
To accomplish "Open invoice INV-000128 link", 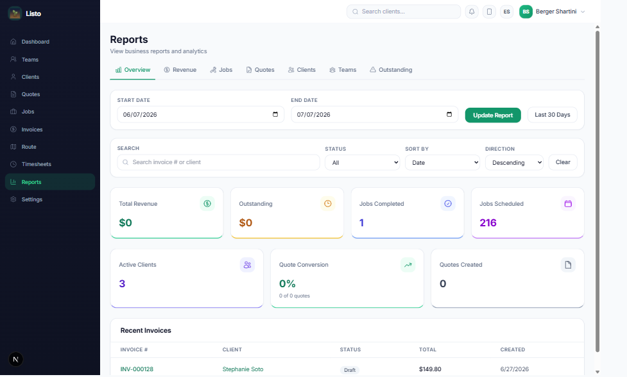I will click(x=137, y=369).
